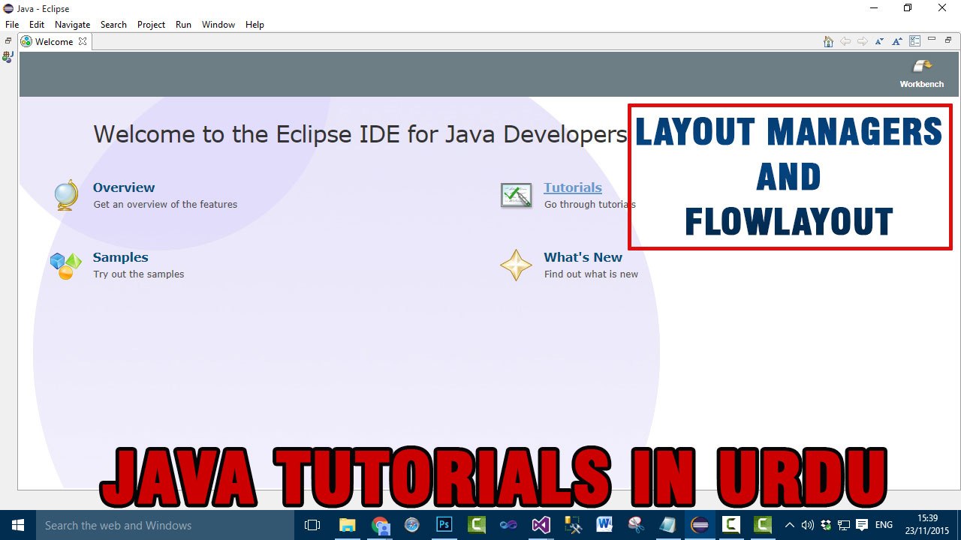Close the Welcome tab
Viewport: 961px width, 540px height.
pos(83,41)
